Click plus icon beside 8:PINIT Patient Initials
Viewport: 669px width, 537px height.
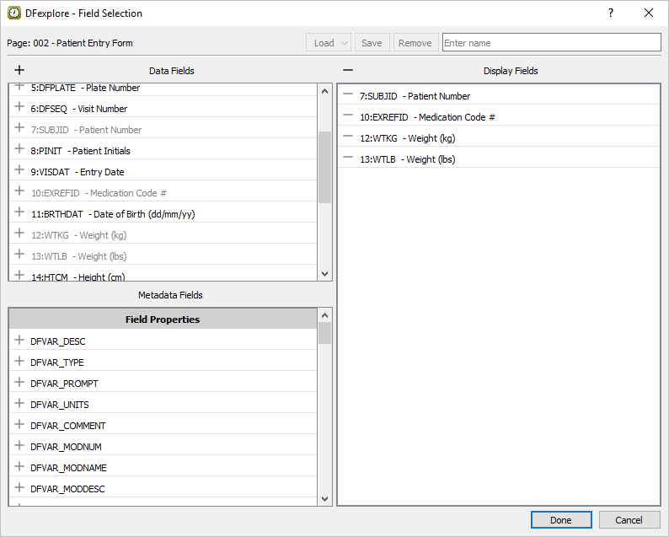tap(19, 149)
